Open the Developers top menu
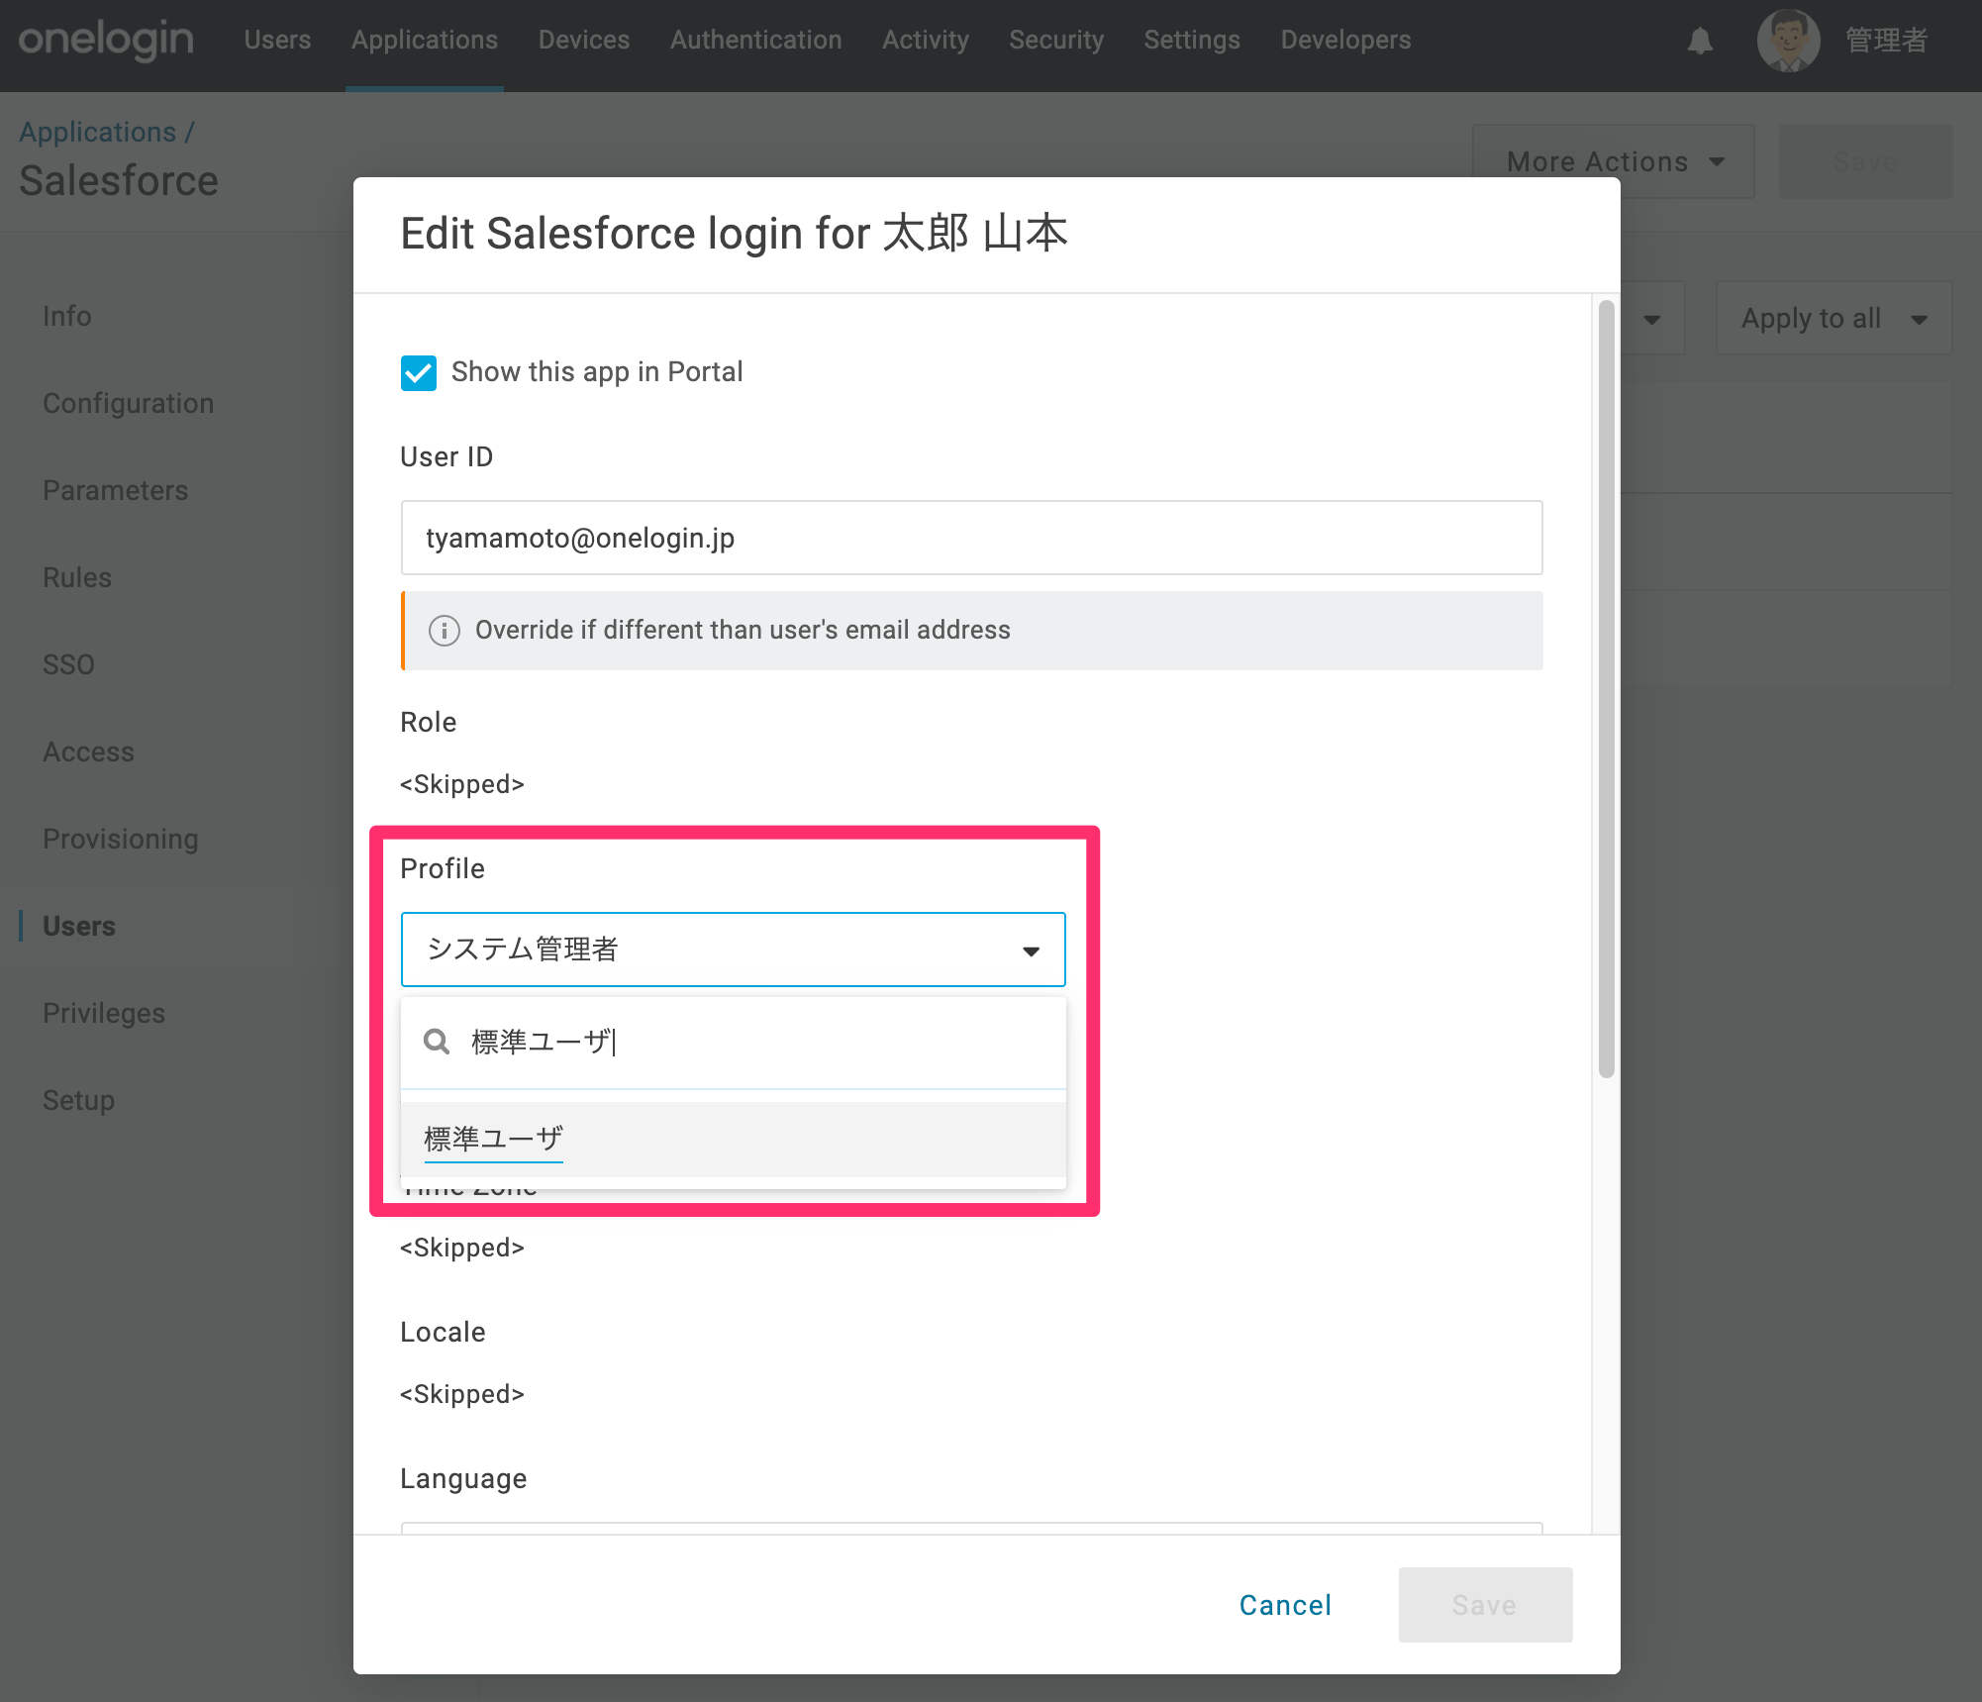 1346,40
